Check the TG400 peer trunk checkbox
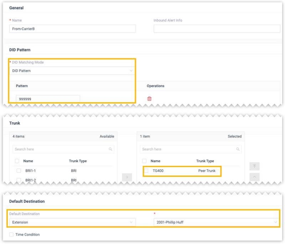The width and height of the screenshot is (285, 244). [146, 171]
